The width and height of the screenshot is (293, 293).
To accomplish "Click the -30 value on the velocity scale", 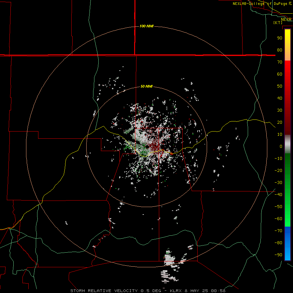I will coord(278,183).
